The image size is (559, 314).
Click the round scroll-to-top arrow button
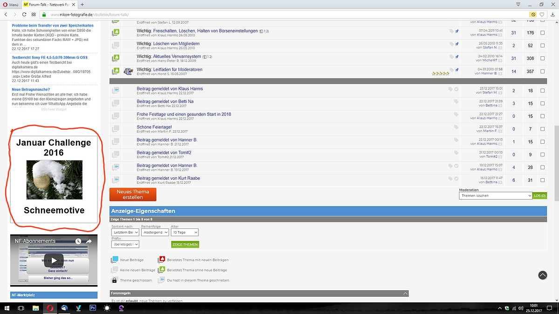(543, 275)
